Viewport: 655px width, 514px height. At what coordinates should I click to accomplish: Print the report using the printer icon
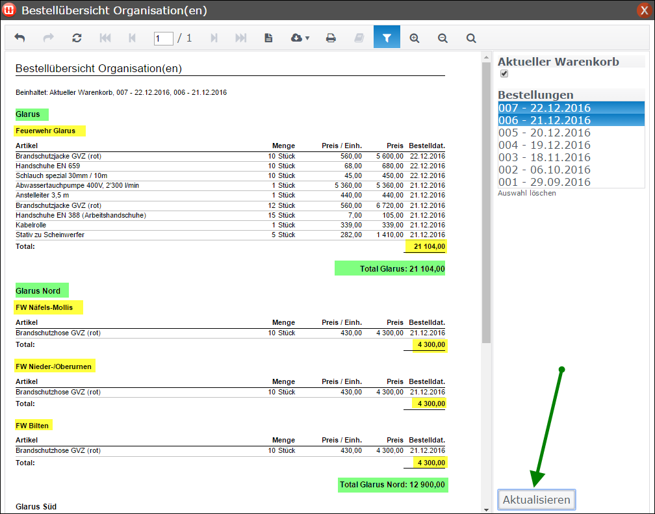coord(331,38)
